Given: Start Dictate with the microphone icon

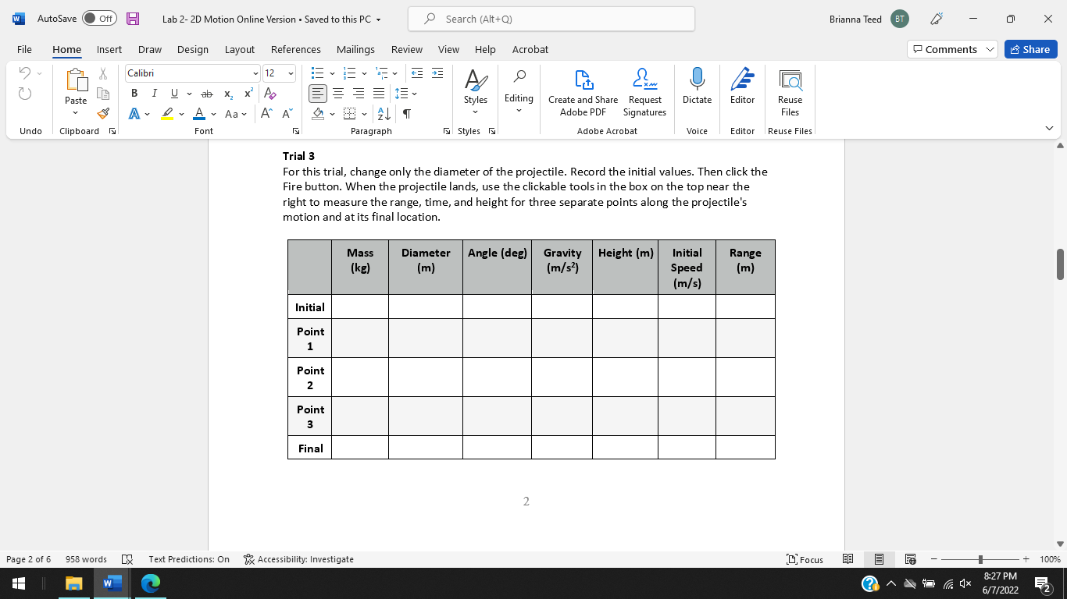Looking at the screenshot, I should pyautogui.click(x=697, y=87).
